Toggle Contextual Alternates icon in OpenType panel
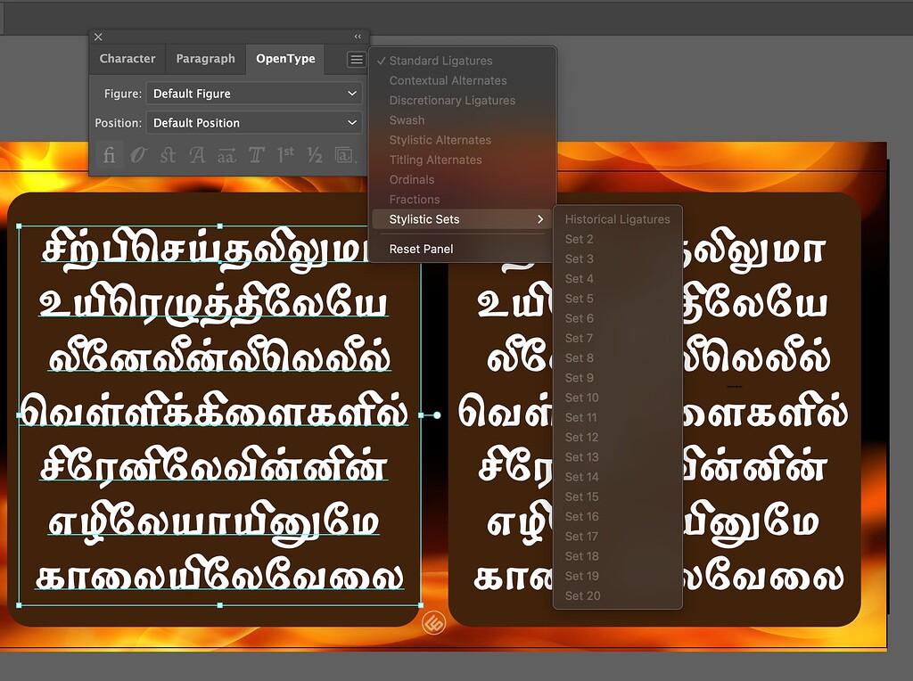Screen dimensions: 913x681 [x=138, y=154]
